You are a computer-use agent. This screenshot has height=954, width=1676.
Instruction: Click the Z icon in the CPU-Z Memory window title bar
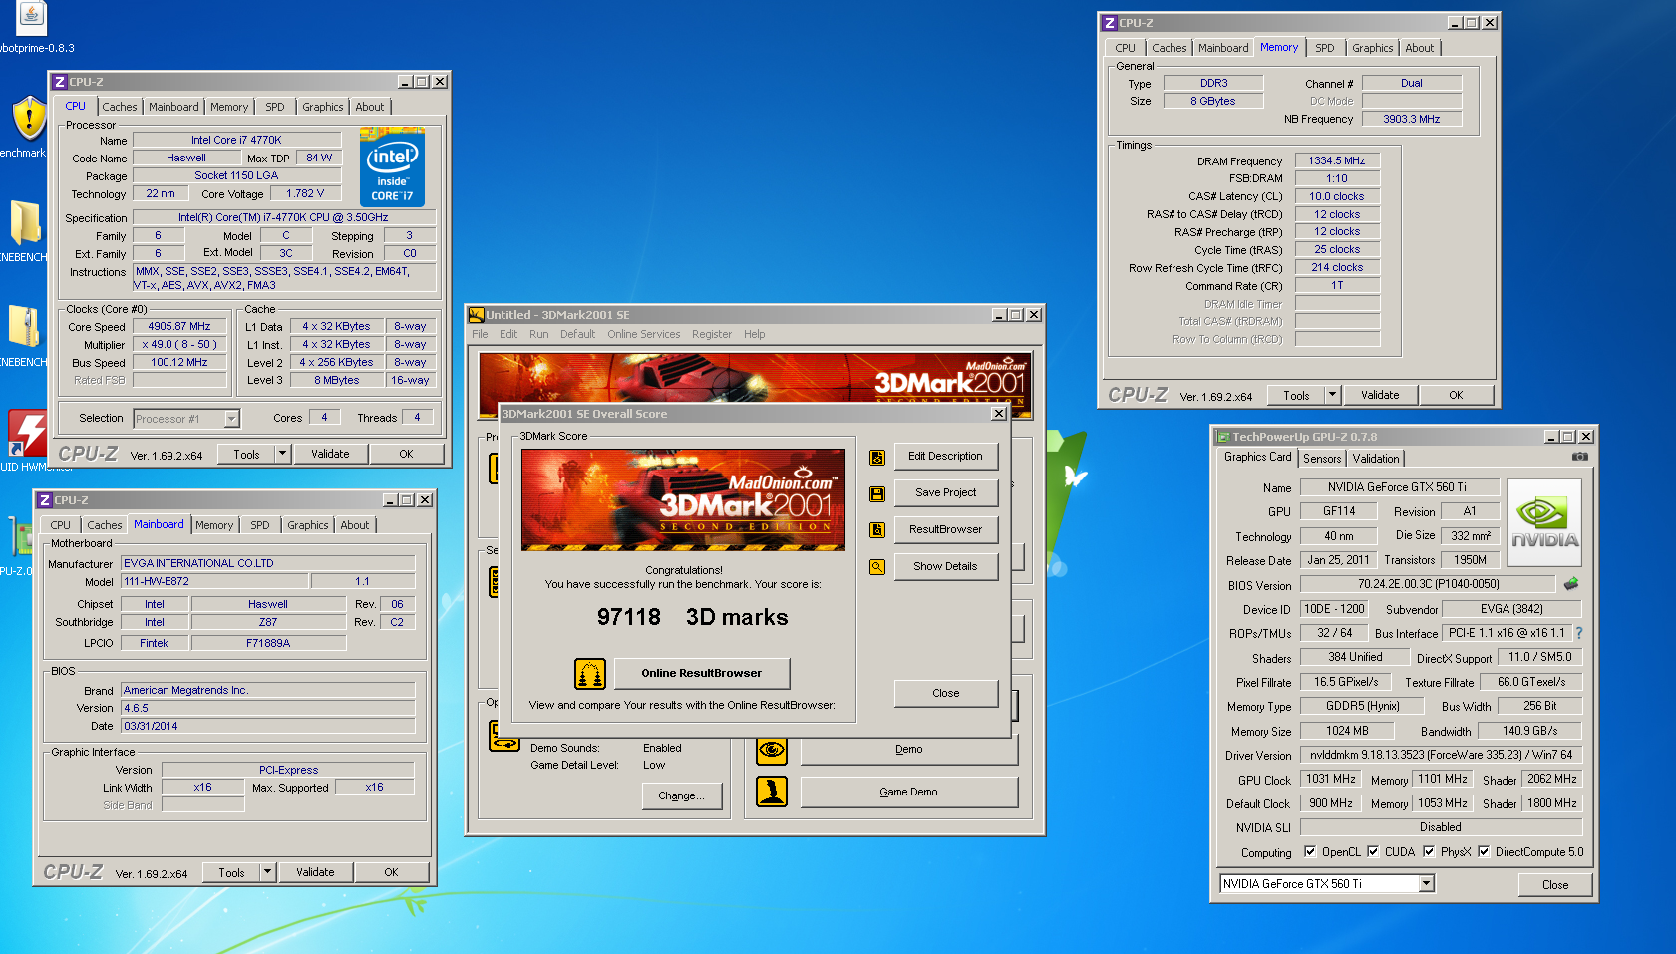1109,23
